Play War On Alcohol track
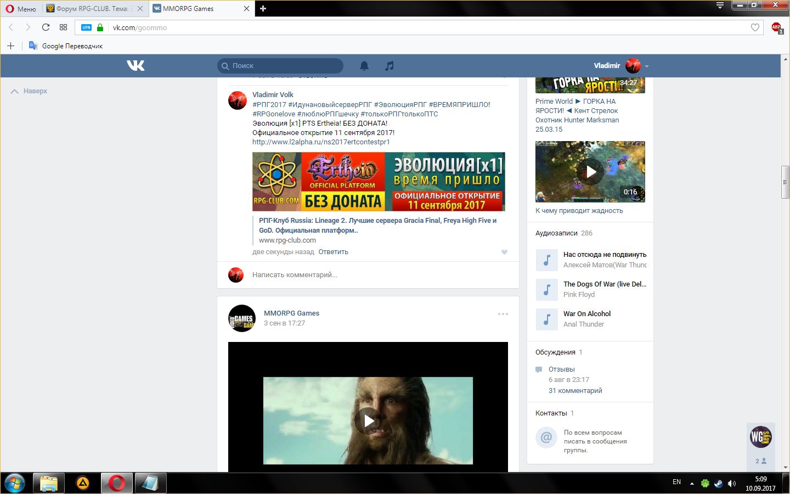790x494 pixels. (546, 319)
